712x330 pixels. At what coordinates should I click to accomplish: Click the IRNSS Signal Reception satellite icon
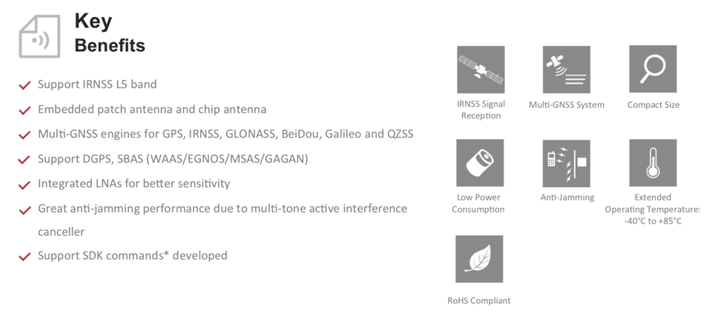[x=481, y=70]
